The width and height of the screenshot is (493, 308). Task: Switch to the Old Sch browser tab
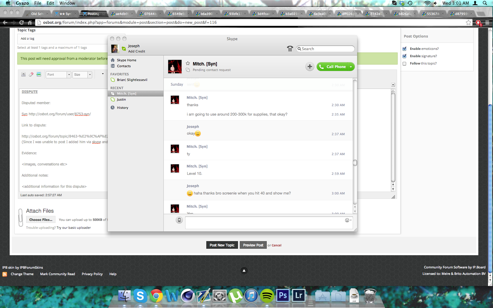pyautogui.click(x=37, y=14)
